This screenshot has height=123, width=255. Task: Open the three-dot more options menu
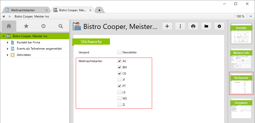coord(180,26)
